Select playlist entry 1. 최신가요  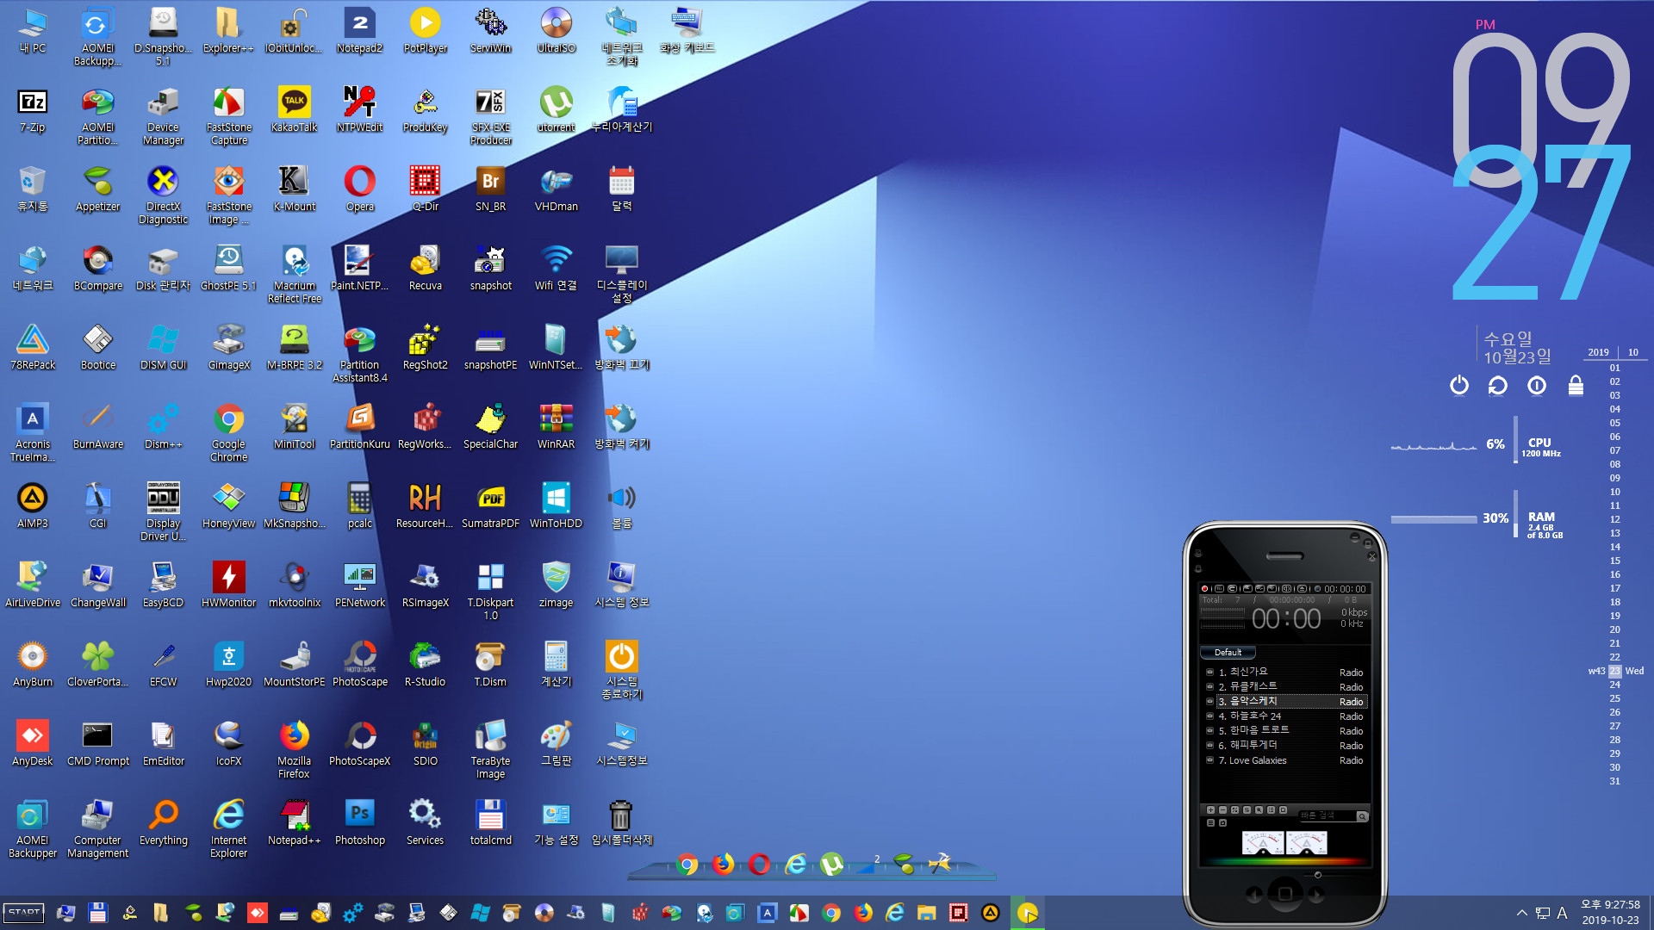(1285, 672)
